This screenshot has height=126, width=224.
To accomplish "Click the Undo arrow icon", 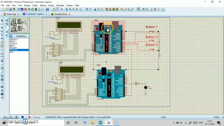I will point(87,9).
